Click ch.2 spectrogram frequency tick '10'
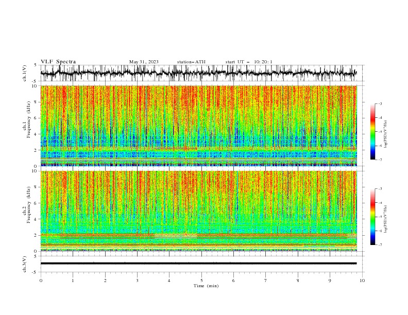408x315 pixels. pos(36,171)
